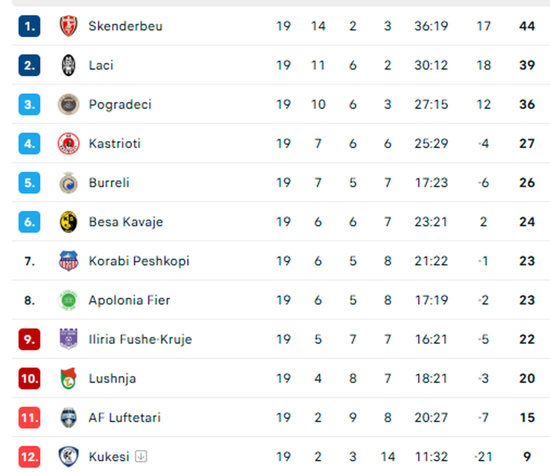Screen dimensions: 550x472
Task: Click the AF Luftetari club crest
Action: 68,418
